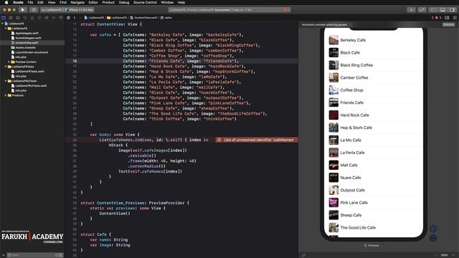Choose the iPhone 11 Pro Max run destination

coord(80,9)
